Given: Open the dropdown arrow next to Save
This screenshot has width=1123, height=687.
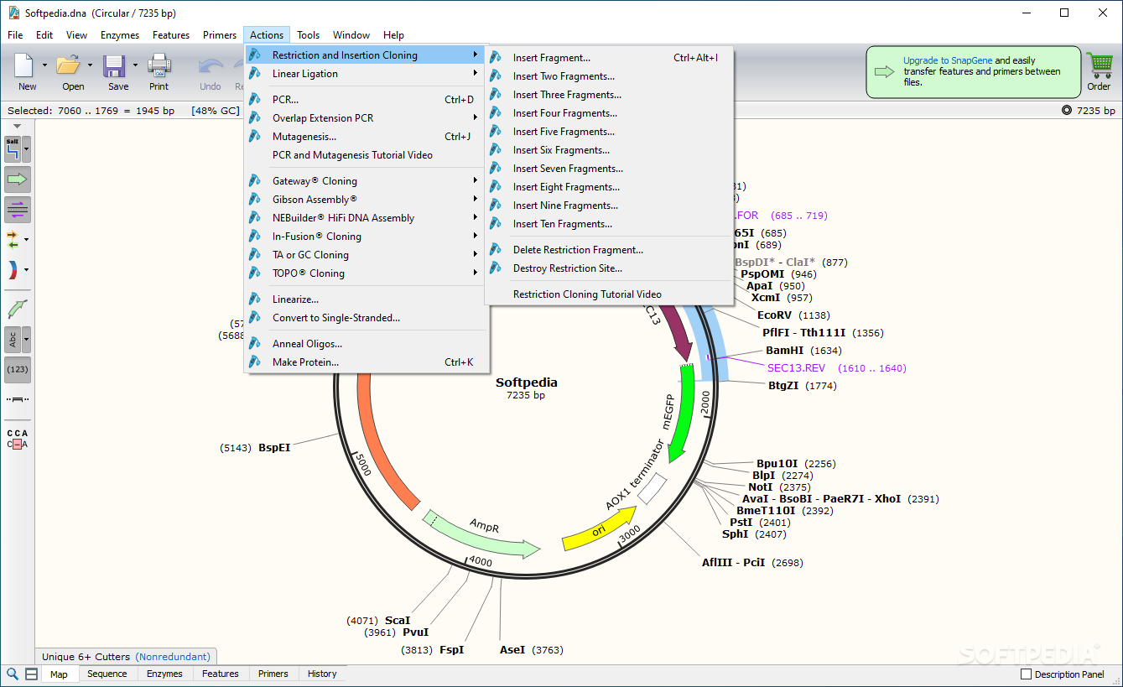Looking at the screenshot, I should 135,65.
